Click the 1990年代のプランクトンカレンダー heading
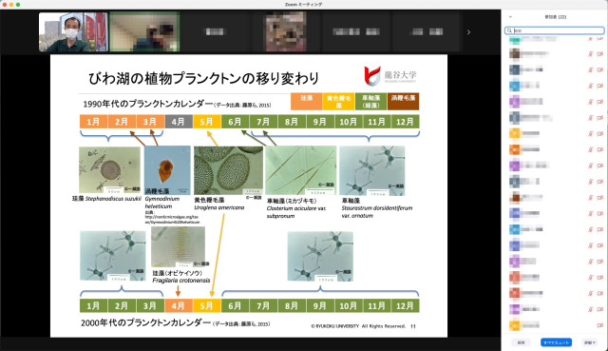 coord(148,104)
